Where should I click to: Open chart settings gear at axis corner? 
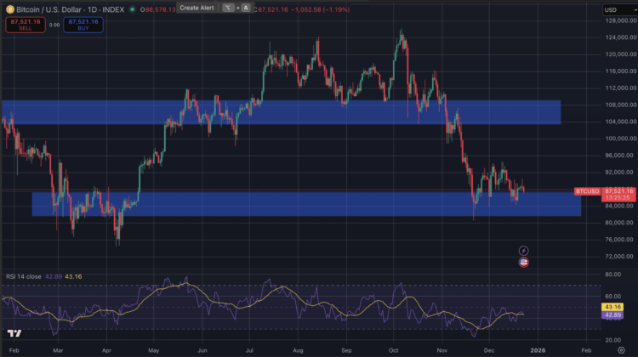pyautogui.click(x=621, y=350)
